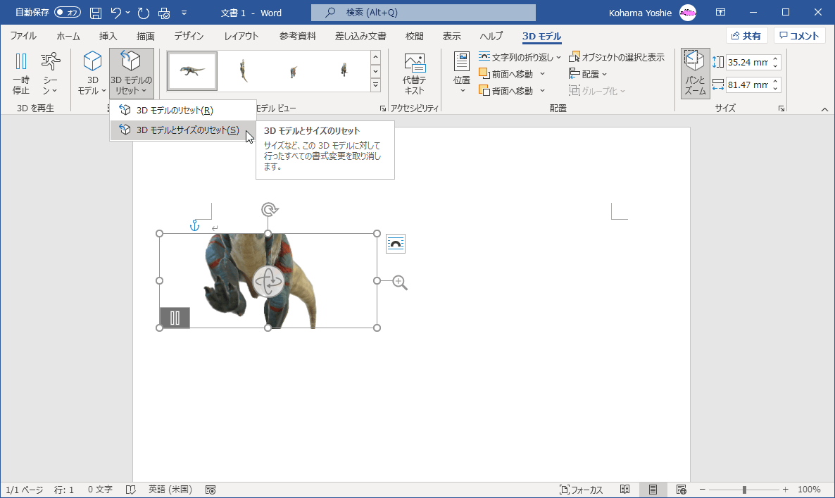This screenshot has width=835, height=498.
Task: Open 文字列の折り返し wrap text dropdown
Action: (520, 57)
